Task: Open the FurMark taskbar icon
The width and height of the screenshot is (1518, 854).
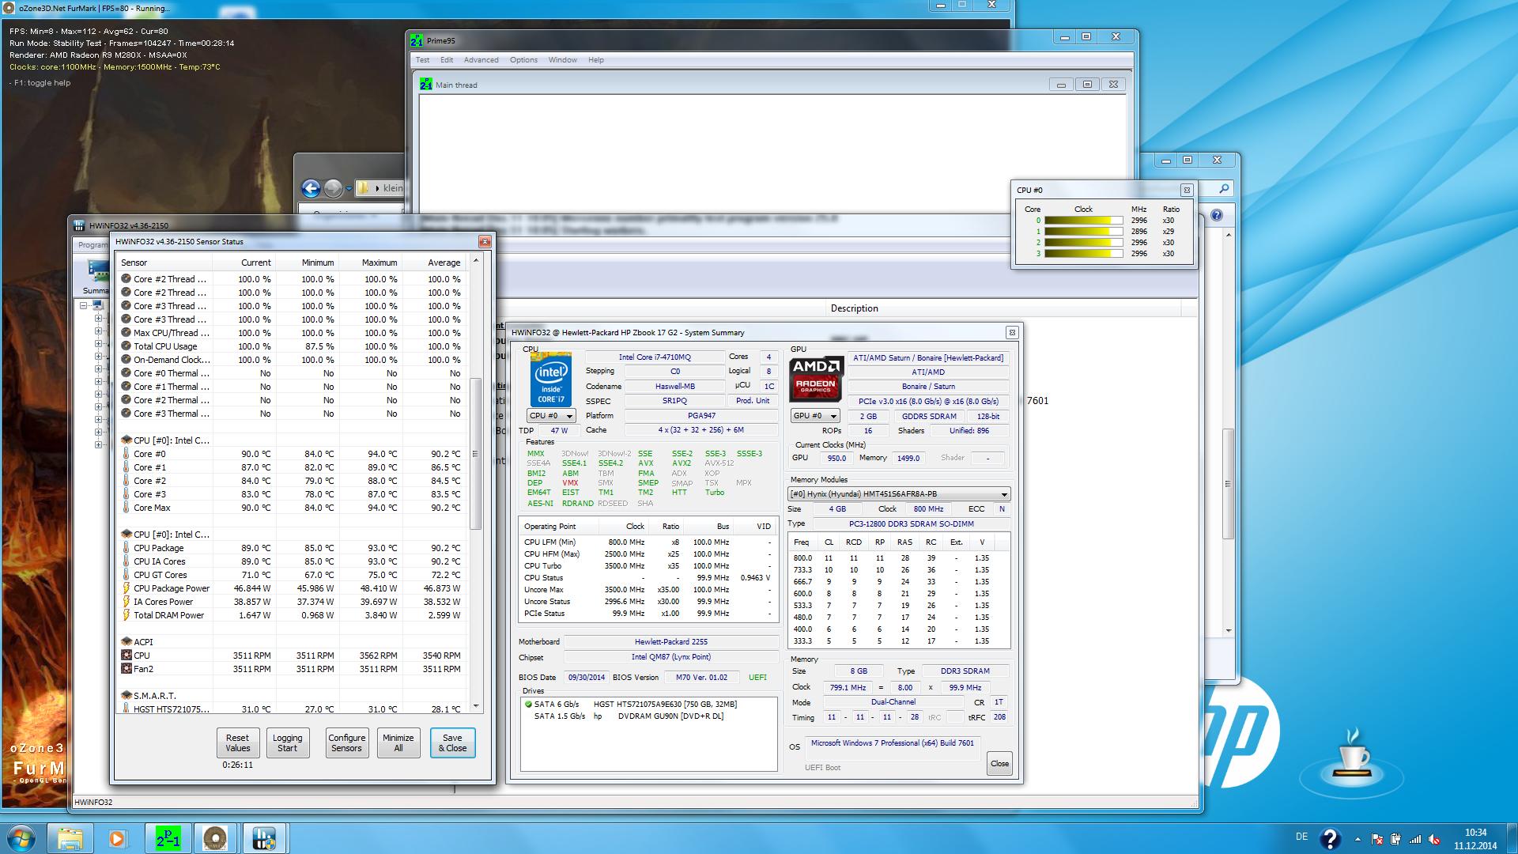Action: pos(215,838)
